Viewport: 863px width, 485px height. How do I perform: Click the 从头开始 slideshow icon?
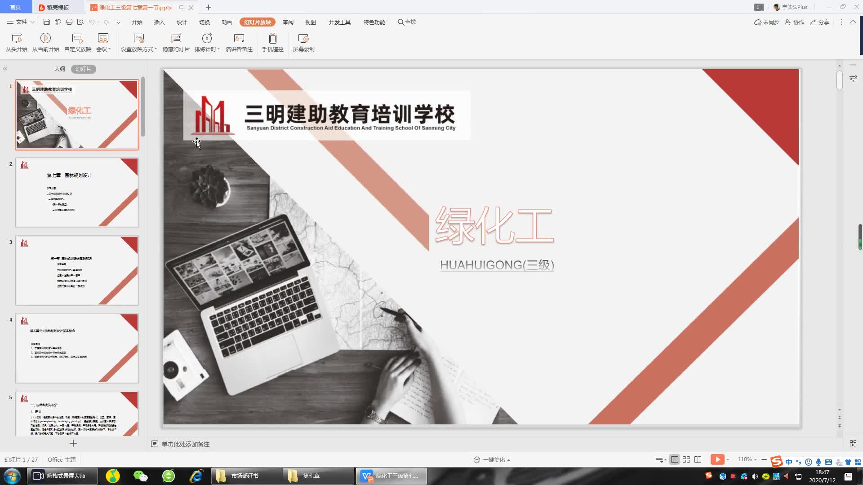point(17,39)
